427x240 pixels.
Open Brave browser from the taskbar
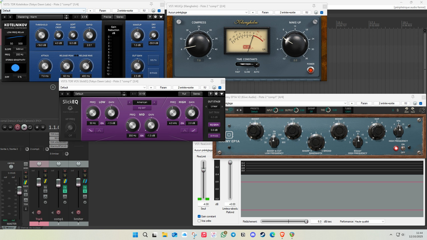[283, 235]
